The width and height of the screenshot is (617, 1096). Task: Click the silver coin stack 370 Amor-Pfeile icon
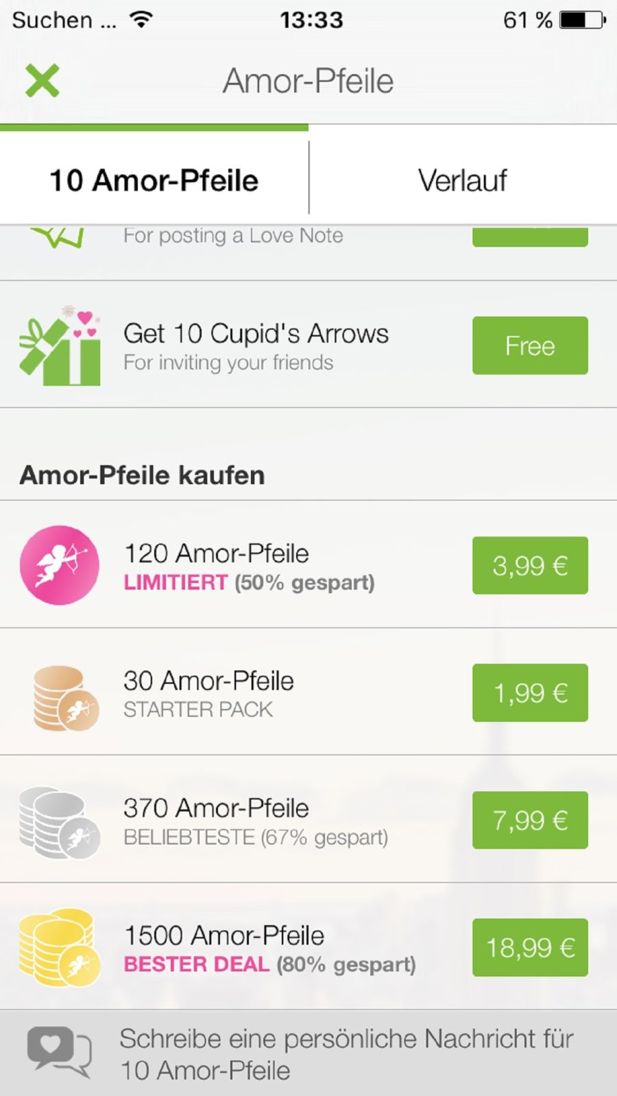point(60,822)
